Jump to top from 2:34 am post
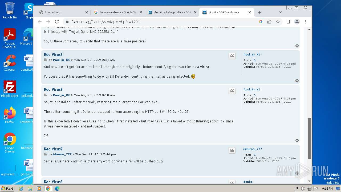The image size is (341, 192). [297, 81]
